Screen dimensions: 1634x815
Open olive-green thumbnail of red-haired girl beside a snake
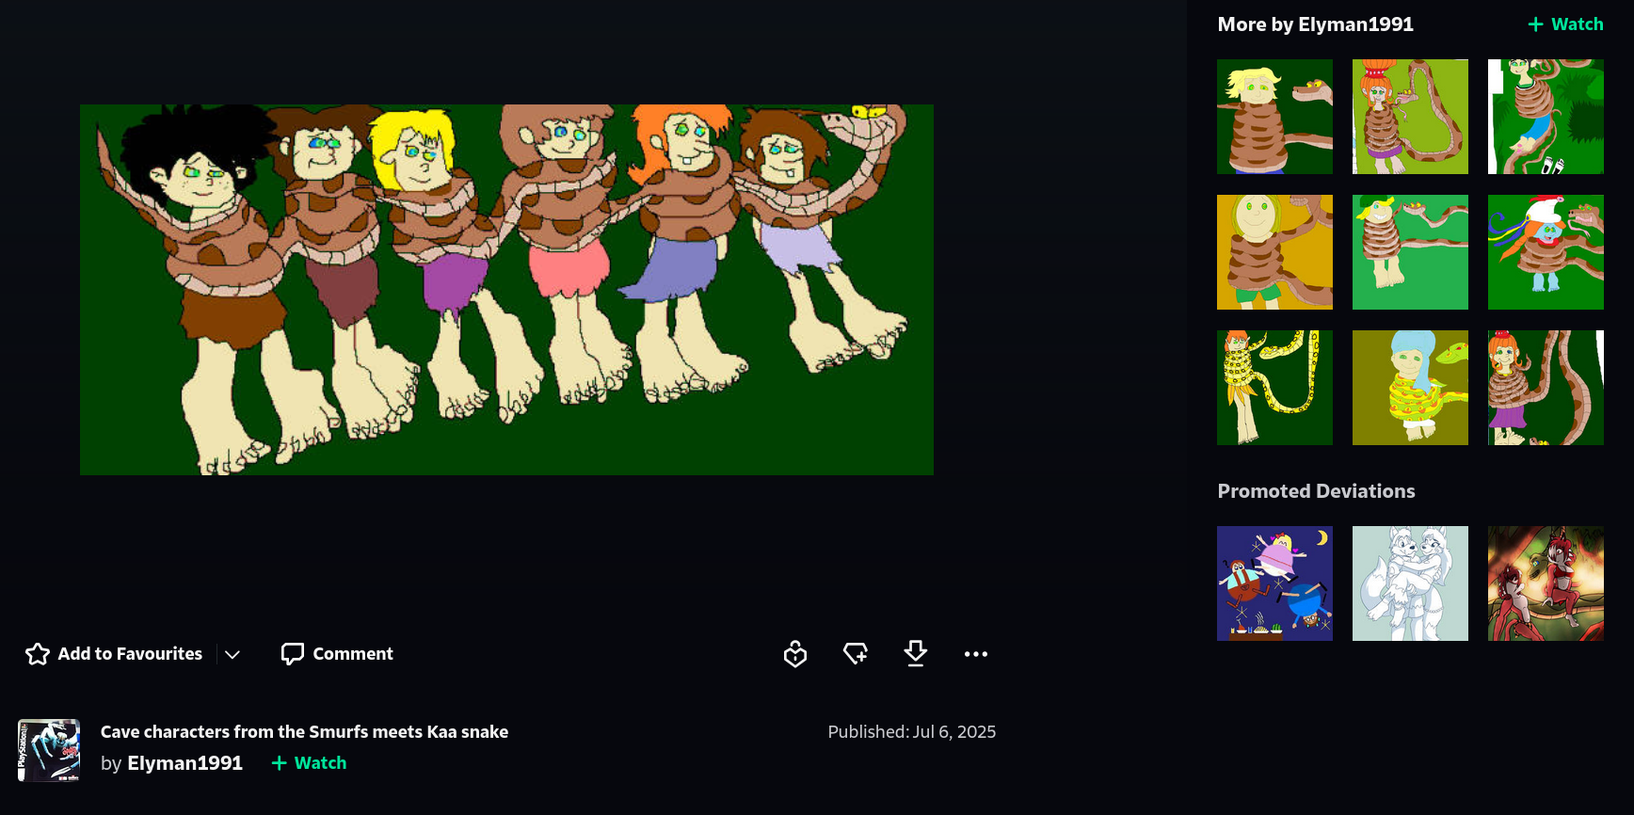[x=1410, y=117]
